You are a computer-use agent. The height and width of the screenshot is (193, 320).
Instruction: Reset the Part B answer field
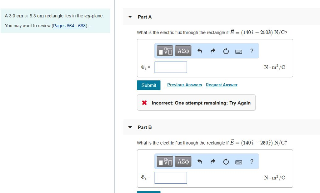pyautogui.click(x=226, y=161)
